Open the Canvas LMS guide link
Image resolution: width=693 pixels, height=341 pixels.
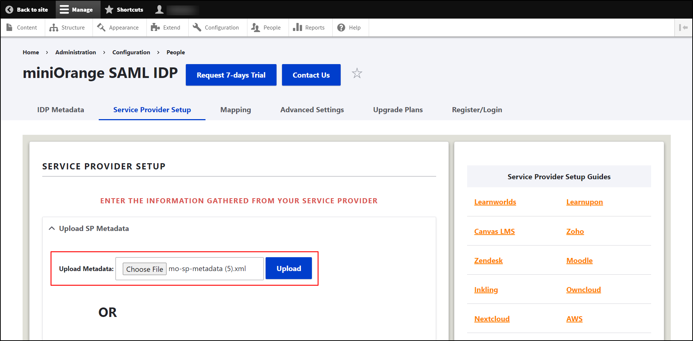pos(494,231)
